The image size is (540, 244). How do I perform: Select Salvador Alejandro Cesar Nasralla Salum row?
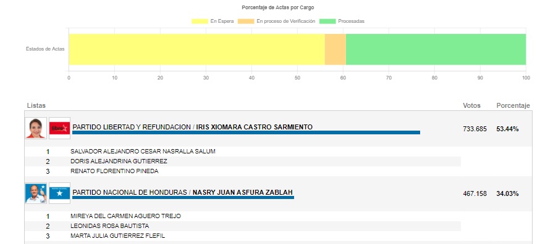pos(243,152)
